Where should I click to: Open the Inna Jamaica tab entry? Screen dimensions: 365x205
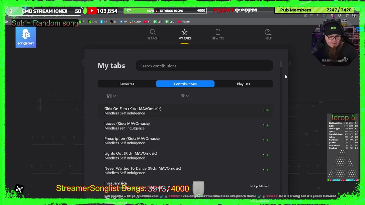pos(115,183)
